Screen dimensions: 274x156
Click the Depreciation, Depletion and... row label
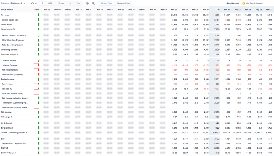coord(15,144)
